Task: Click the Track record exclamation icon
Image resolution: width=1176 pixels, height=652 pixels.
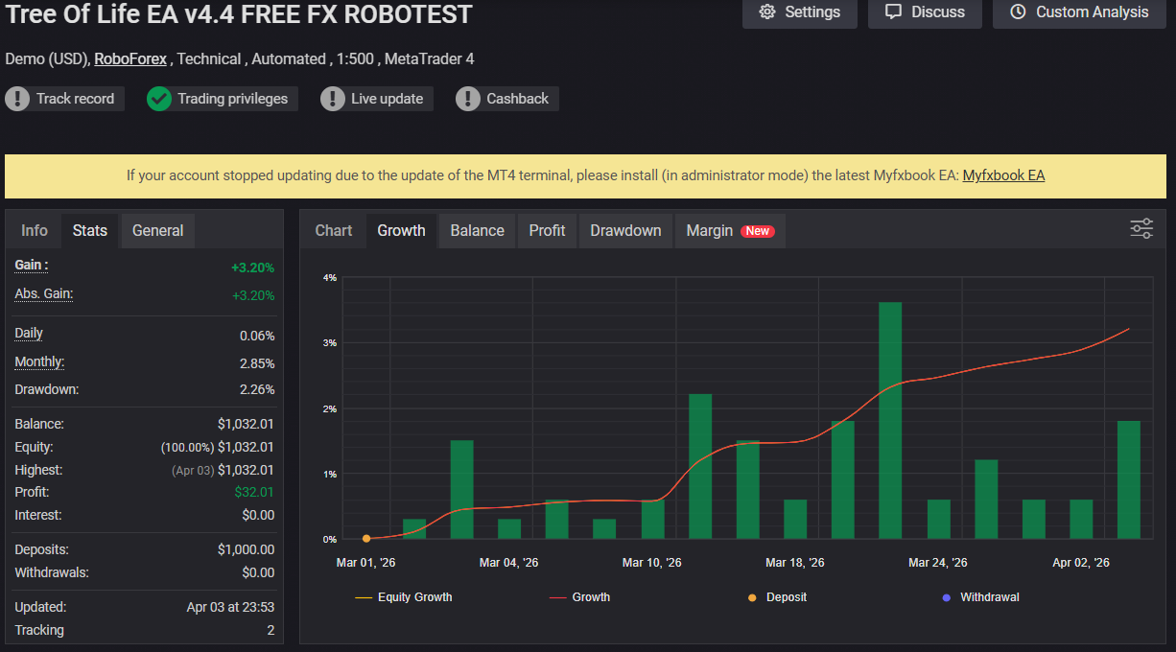Action: click(17, 99)
